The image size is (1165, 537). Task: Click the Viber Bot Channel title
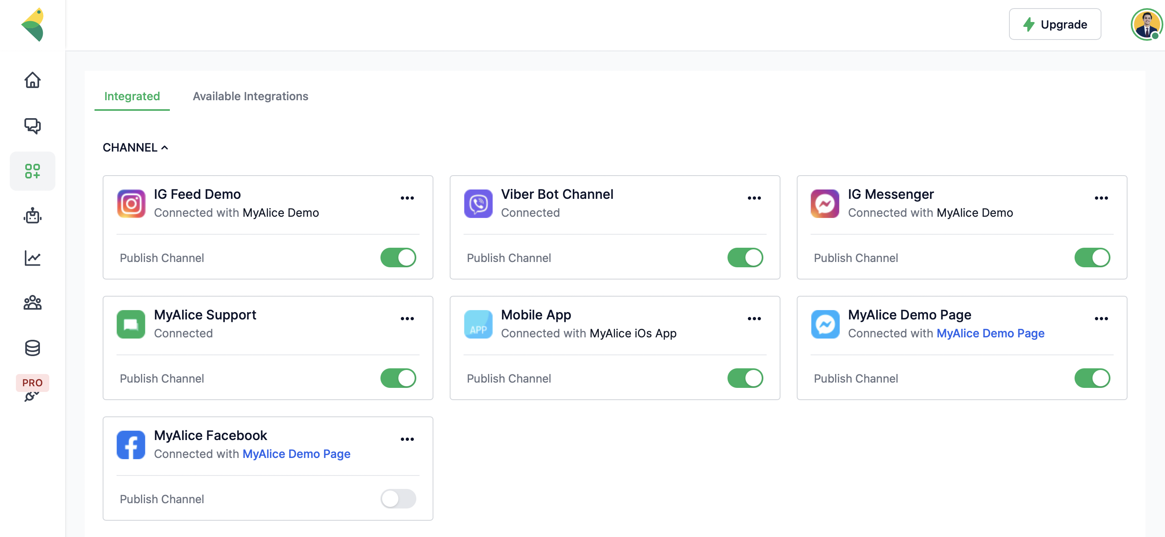point(557,194)
